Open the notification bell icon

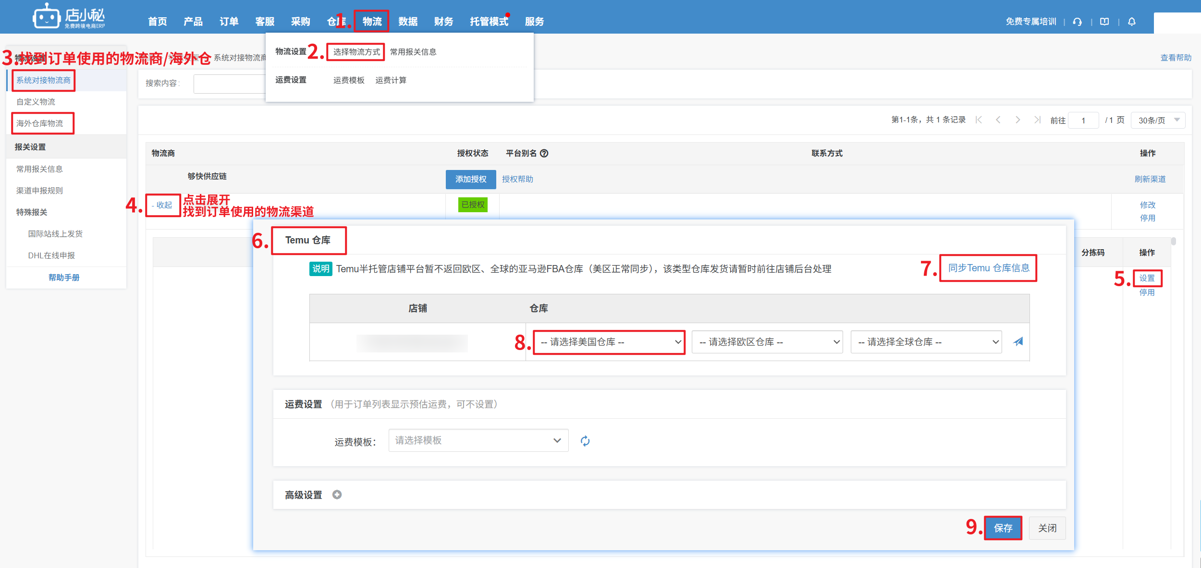tap(1132, 22)
